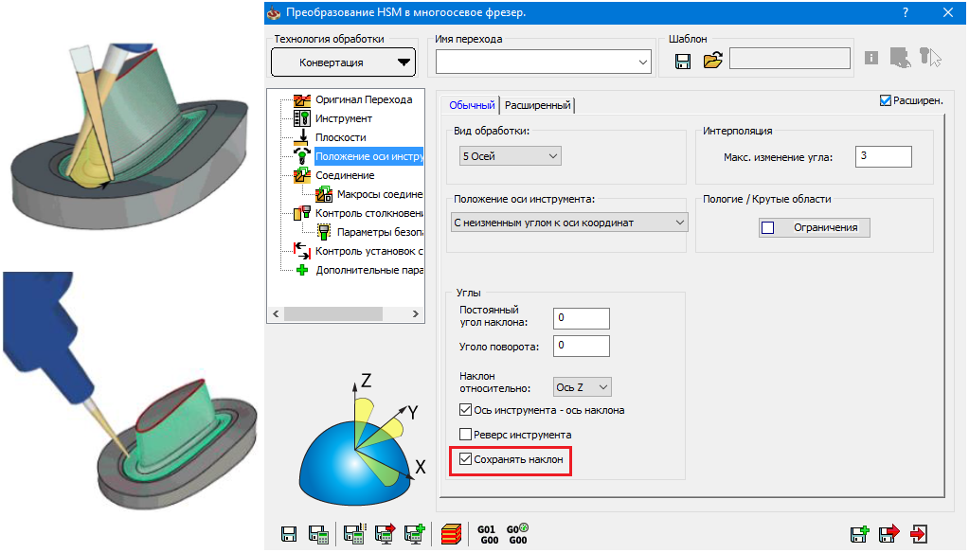
Task: Open the Вид обработки 5 Осей dropdown
Action: [x=510, y=156]
